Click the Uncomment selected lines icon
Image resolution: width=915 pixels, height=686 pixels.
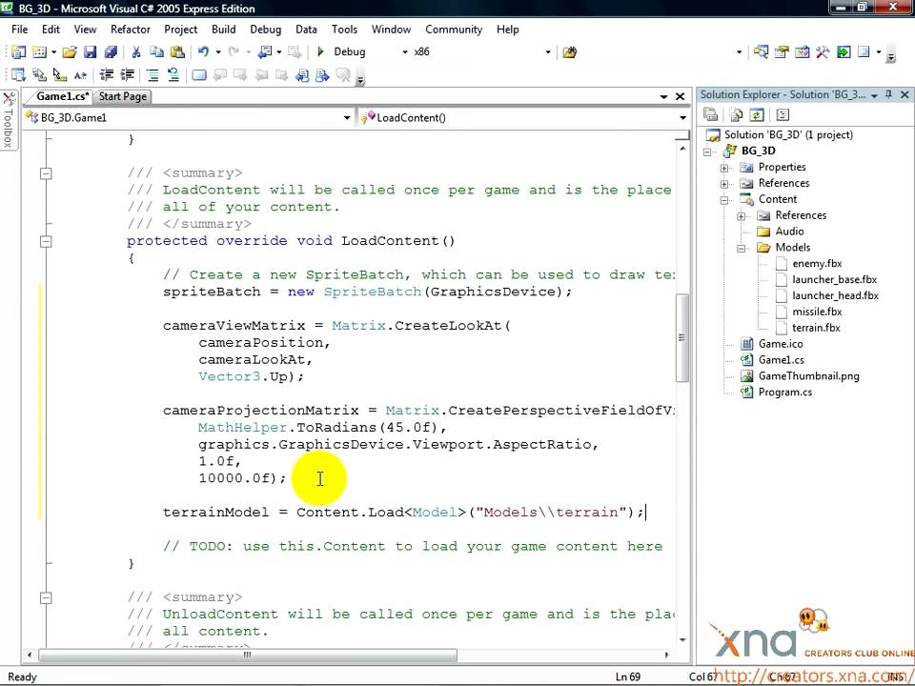pyautogui.click(x=173, y=74)
